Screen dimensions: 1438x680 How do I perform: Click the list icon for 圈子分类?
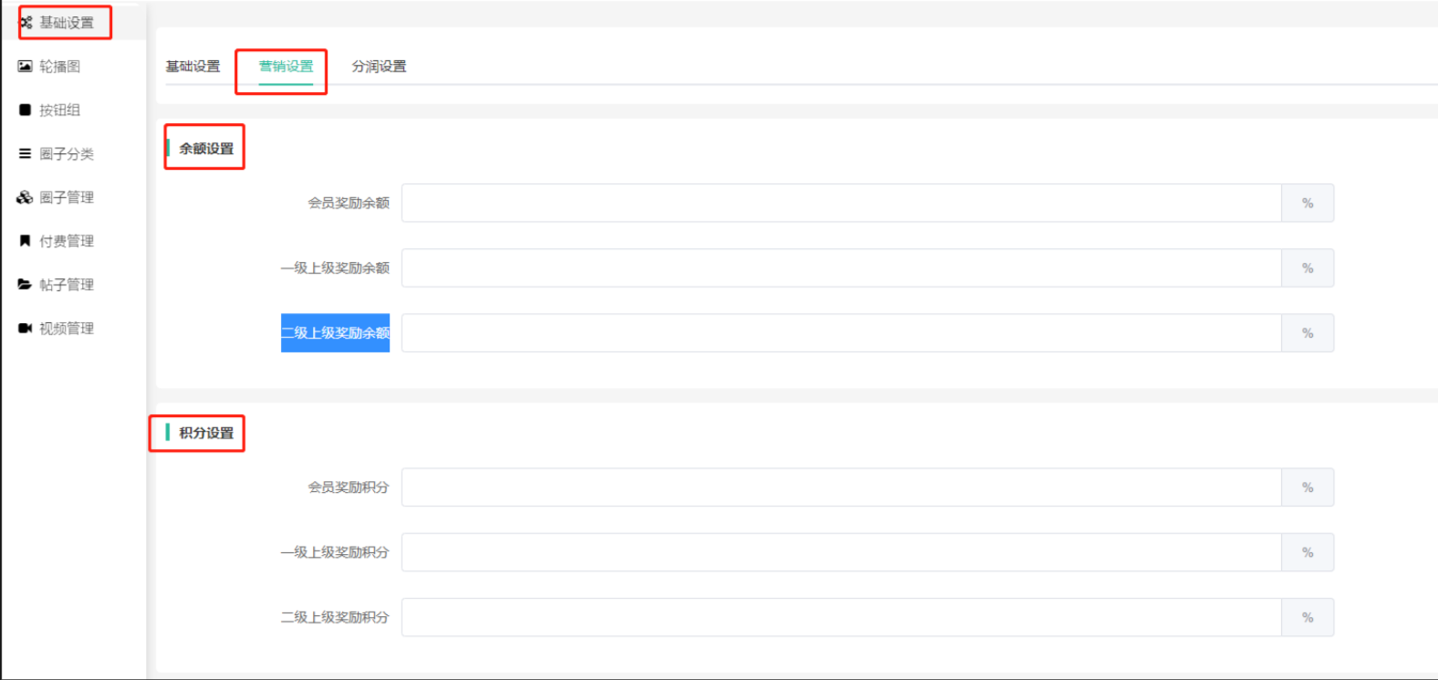point(26,154)
